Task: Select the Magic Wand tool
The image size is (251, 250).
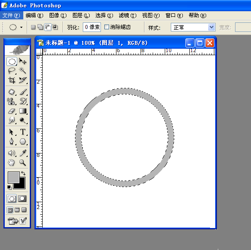Action: 22,71
